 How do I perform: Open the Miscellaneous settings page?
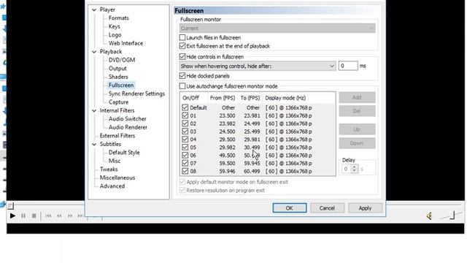coord(117,178)
